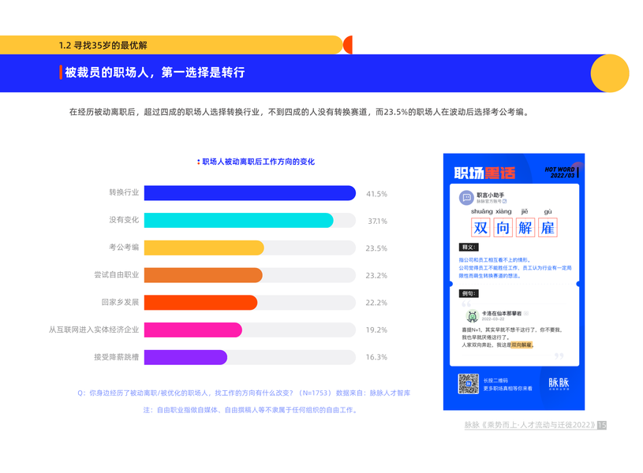643x473 pixels.
Task: Click the purple 接受降薪跳槽 bar
Action: (x=185, y=357)
